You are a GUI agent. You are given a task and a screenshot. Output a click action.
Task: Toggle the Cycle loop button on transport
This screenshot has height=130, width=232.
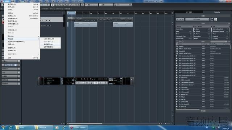92,83
